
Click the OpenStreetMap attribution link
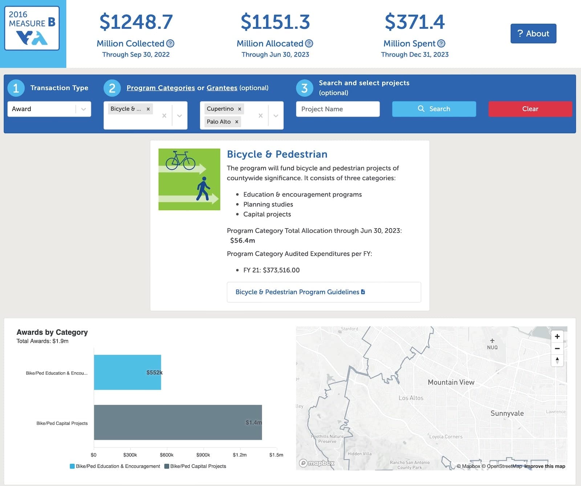coord(501,466)
